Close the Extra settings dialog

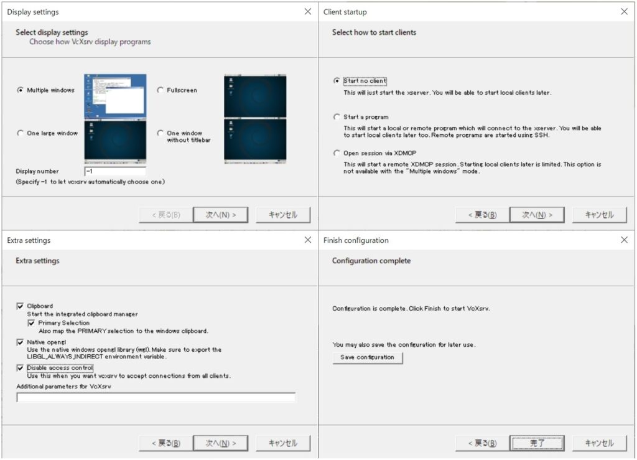308,240
